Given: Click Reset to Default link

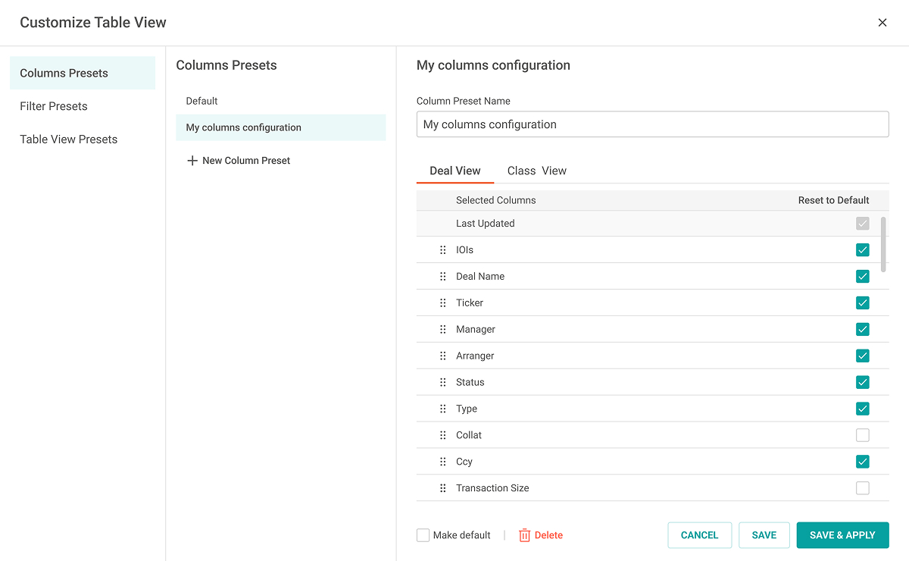Looking at the screenshot, I should point(834,200).
